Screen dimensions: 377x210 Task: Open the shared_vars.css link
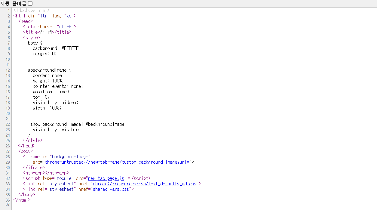tap(111, 189)
